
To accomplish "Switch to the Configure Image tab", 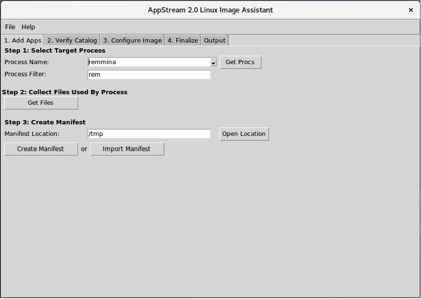I will tap(132, 40).
